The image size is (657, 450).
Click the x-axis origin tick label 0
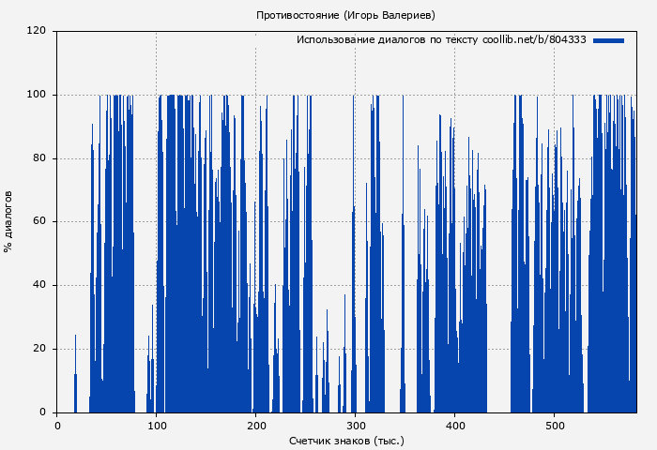(57, 425)
